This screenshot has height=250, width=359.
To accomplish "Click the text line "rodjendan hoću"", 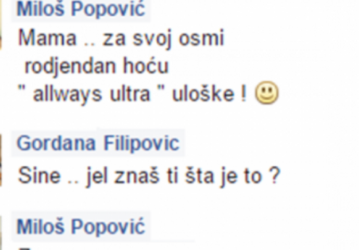I will tap(96, 66).
